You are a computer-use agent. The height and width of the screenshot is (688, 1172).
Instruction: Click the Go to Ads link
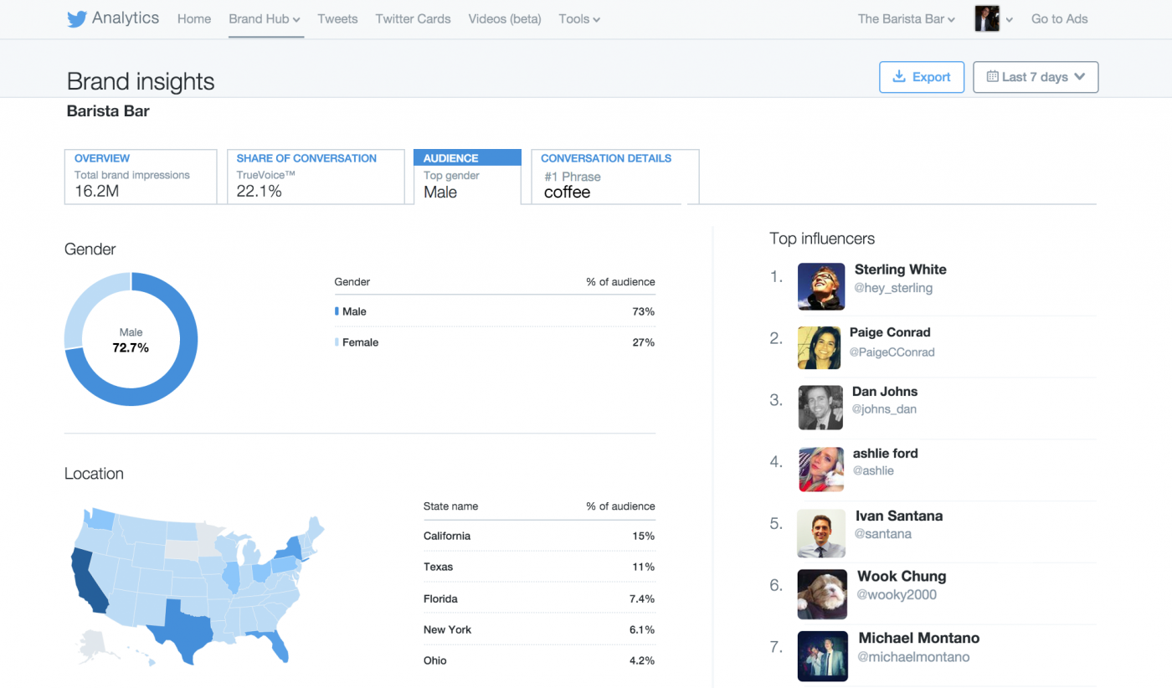tap(1059, 19)
